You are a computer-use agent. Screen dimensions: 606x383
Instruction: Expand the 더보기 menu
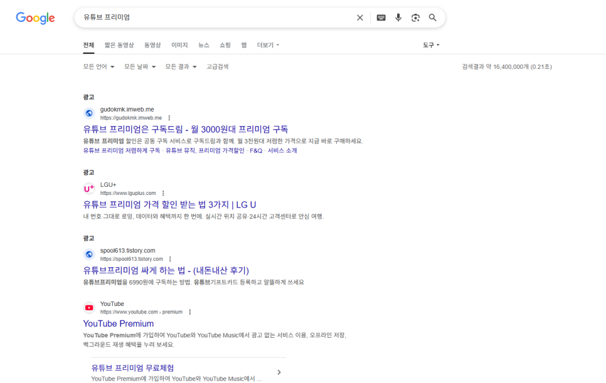click(x=268, y=45)
